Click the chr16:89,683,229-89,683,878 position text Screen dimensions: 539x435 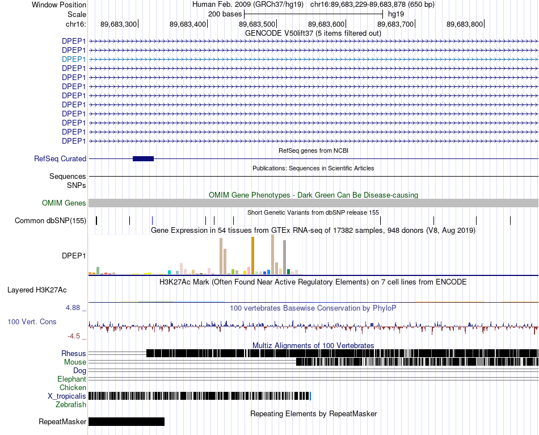point(372,5)
